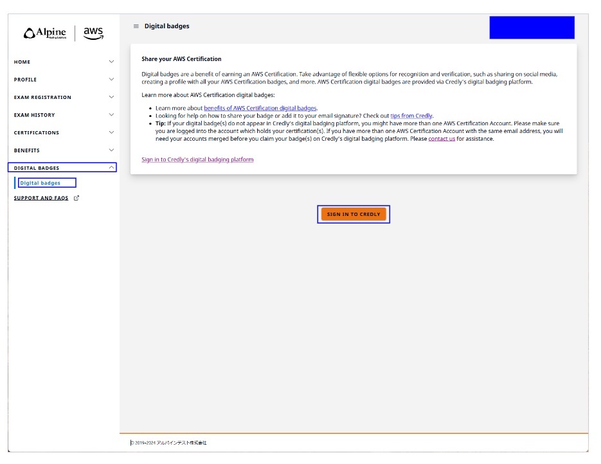Image resolution: width=601 pixels, height=464 pixels.
Task: Click external link icon next to Support and FAQs
Action: coord(76,198)
